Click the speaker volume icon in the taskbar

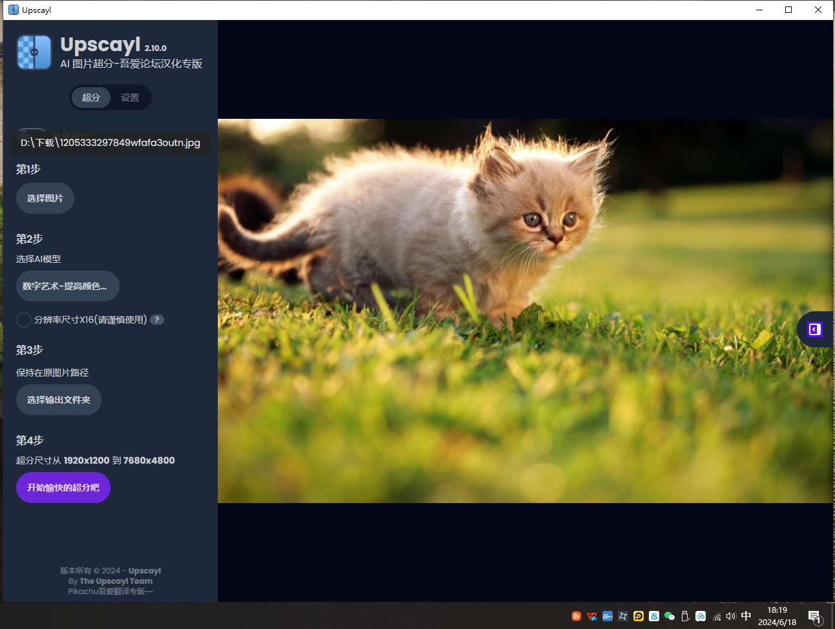731,616
